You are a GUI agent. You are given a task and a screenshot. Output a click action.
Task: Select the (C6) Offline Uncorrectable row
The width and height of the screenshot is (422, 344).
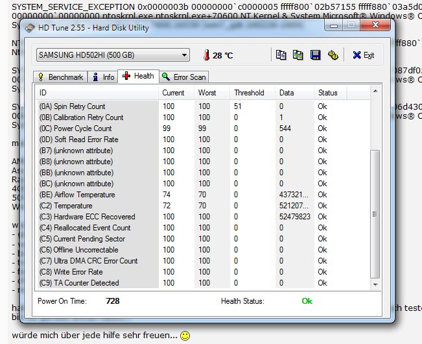(203, 250)
